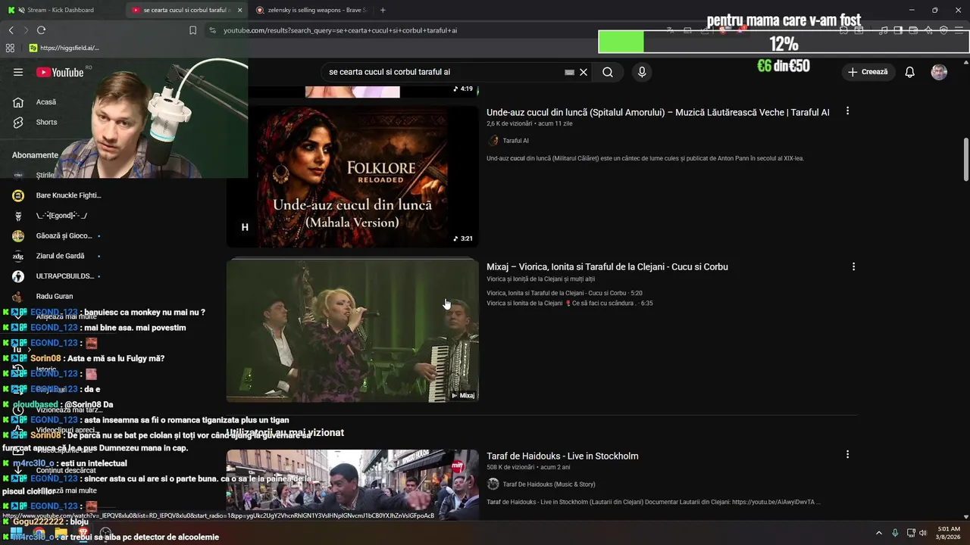970x545 pixels.
Task: Open YouTube notifications bell
Action: [909, 72]
